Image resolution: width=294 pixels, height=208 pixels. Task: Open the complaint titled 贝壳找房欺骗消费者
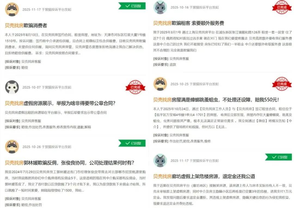point(26,26)
